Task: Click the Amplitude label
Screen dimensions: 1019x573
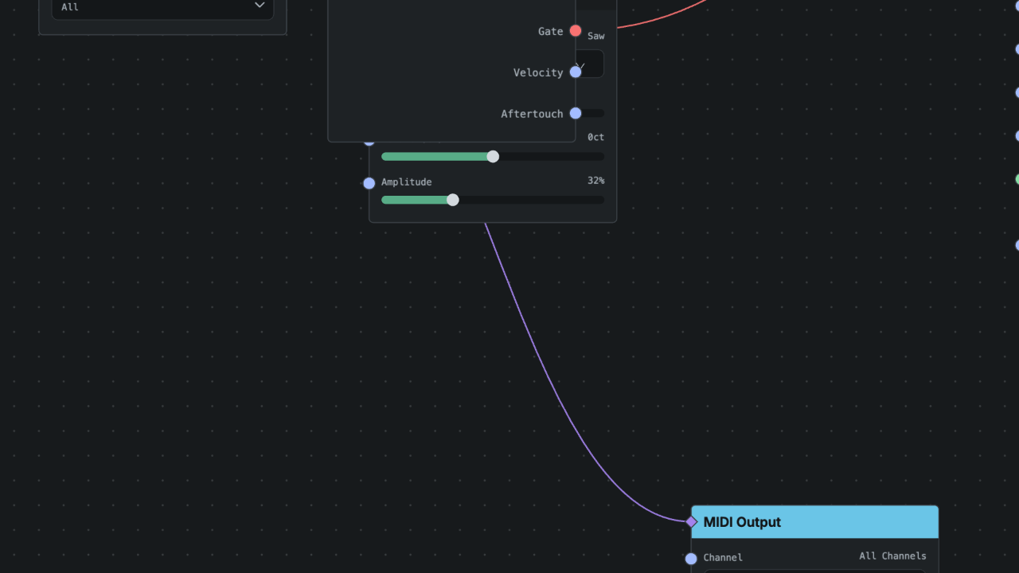Action: (406, 182)
